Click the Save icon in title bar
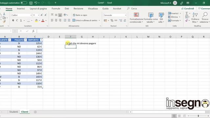 coord(31,3)
